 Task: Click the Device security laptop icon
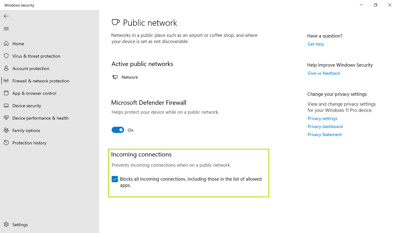[x=6, y=106]
